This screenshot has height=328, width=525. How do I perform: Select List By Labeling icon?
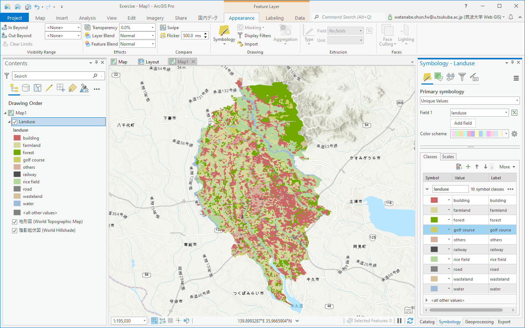(x=73, y=88)
